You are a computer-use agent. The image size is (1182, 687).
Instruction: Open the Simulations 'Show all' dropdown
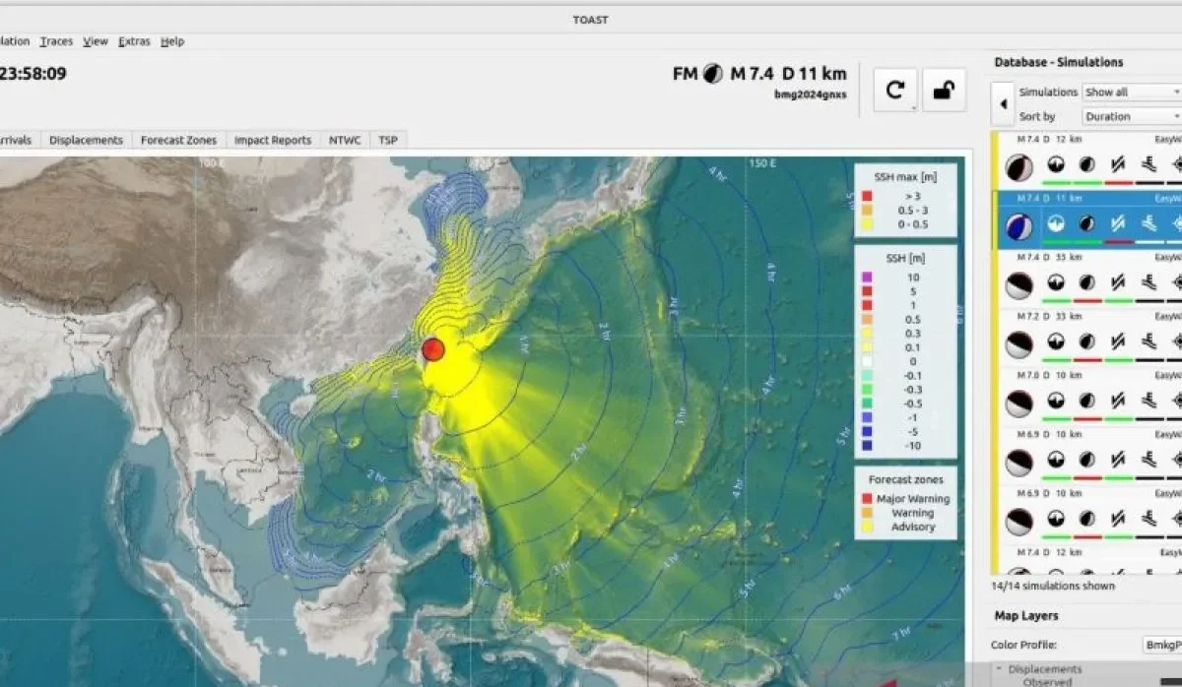click(1132, 92)
